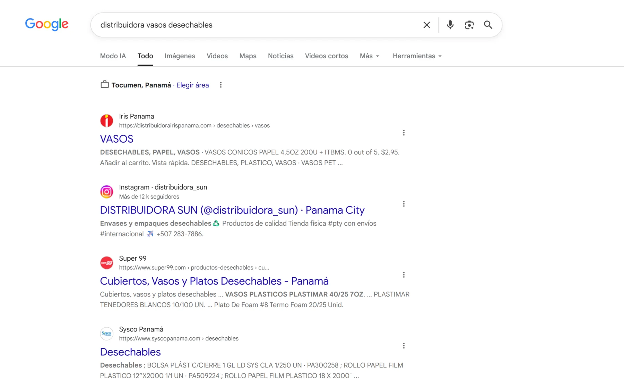Click the 'Instagram · distribuidora_sun' source name
Screen dimensions: 624x379
tap(163, 187)
